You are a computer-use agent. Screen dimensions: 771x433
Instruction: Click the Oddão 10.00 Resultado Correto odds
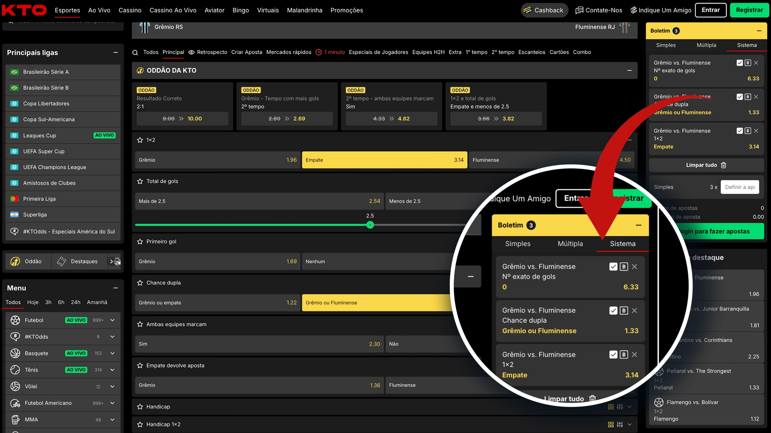(x=182, y=119)
